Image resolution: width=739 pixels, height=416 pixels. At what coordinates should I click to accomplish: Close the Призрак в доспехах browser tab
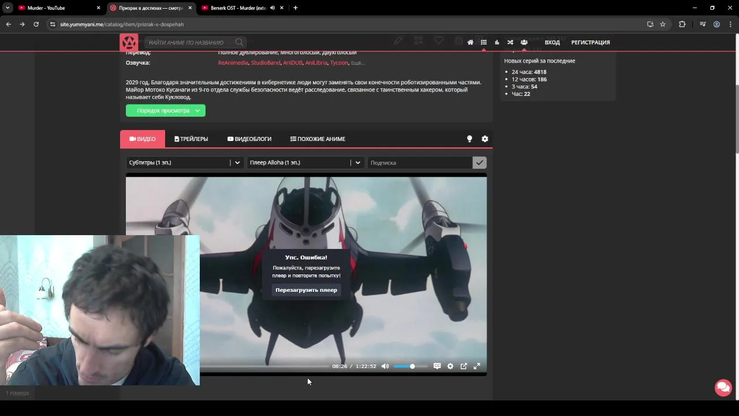[190, 8]
